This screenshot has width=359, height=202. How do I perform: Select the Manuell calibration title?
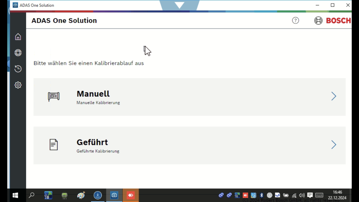pos(93,94)
